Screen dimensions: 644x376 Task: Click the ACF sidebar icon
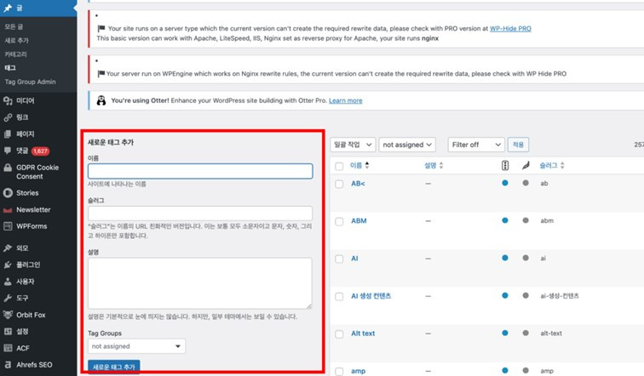pos(8,348)
